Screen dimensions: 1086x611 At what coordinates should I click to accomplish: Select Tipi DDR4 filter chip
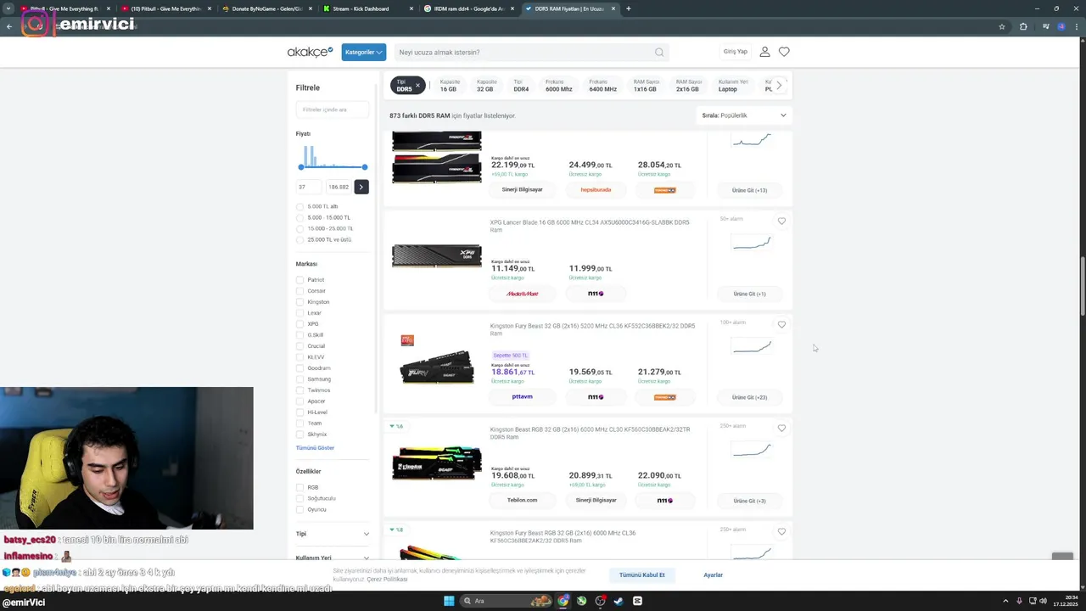pos(521,86)
